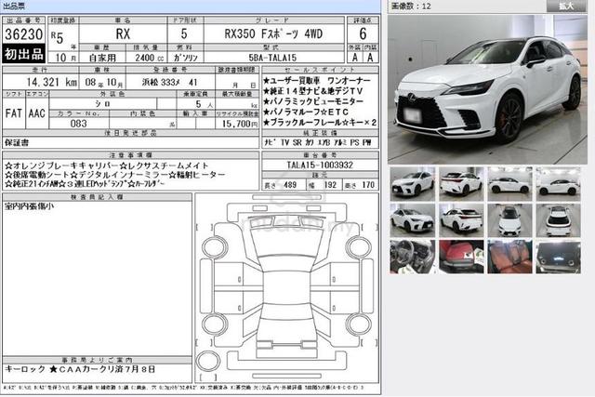The height and width of the screenshot is (397, 595).
Task: Click the 拡大 enlarge button
Action: pos(566,6)
